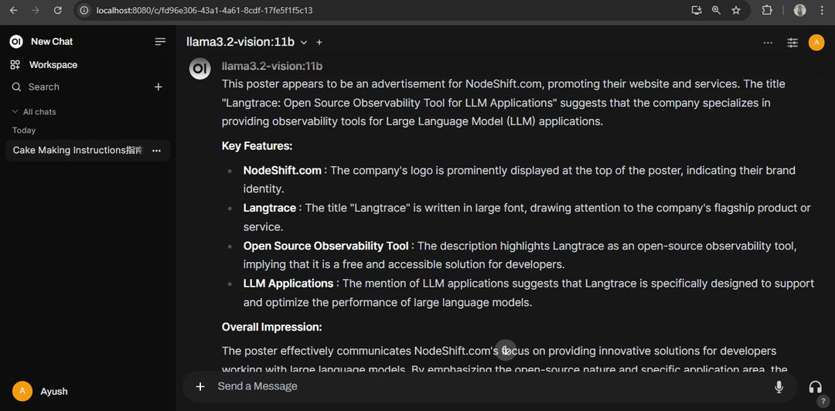
Task: Add another model with plus beside llama3.2-vision:11b
Action: point(319,42)
